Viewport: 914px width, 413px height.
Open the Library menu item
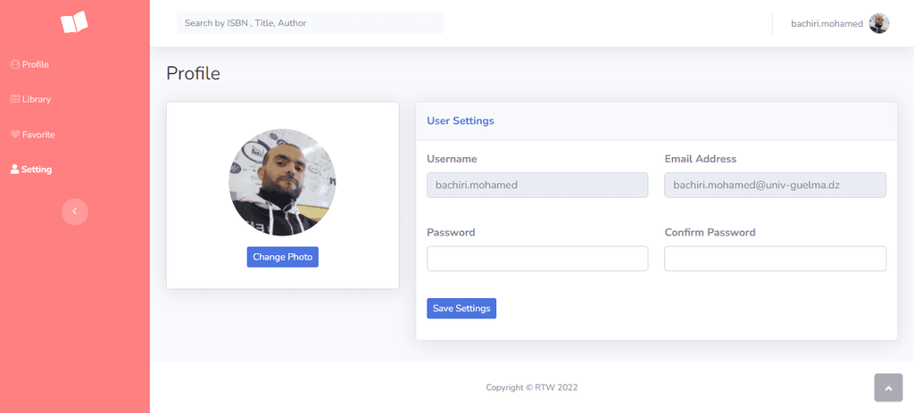[x=31, y=100]
